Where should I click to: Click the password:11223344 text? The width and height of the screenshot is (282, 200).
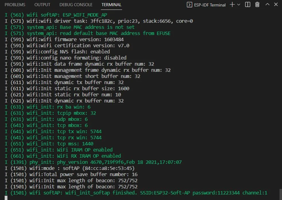coord(216,193)
